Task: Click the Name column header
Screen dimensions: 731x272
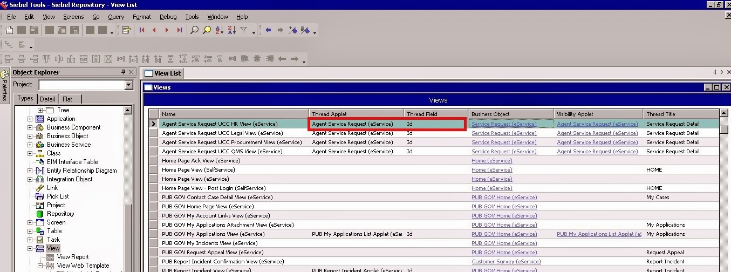Action: pyautogui.click(x=233, y=114)
